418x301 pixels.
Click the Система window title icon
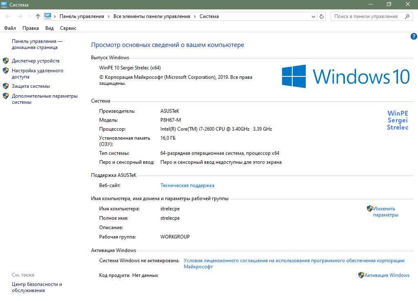[4, 4]
